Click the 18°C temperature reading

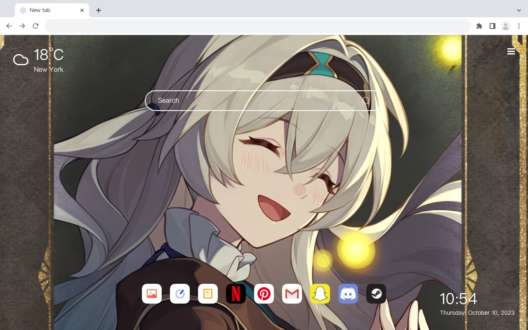(x=49, y=54)
